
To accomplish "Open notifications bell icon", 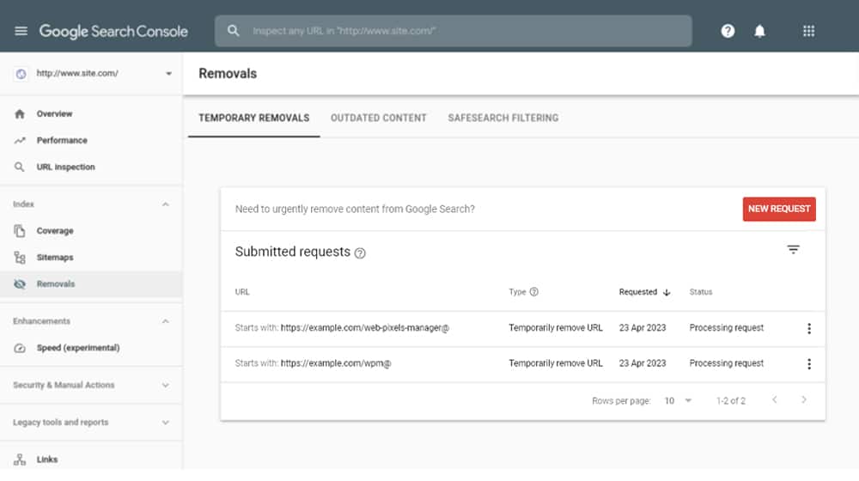I will pyautogui.click(x=759, y=31).
